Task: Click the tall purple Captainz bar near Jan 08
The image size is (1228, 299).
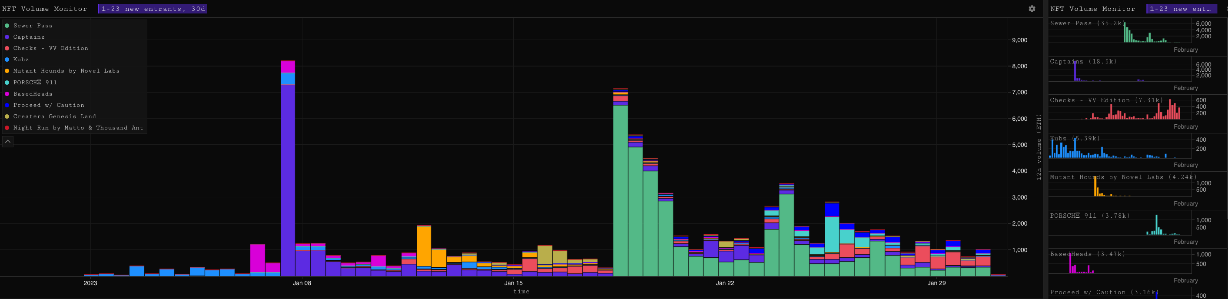Action: tap(288, 180)
